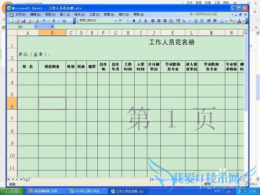
Task: Open the 编辑 (Edit) menu
Action: (35, 15)
